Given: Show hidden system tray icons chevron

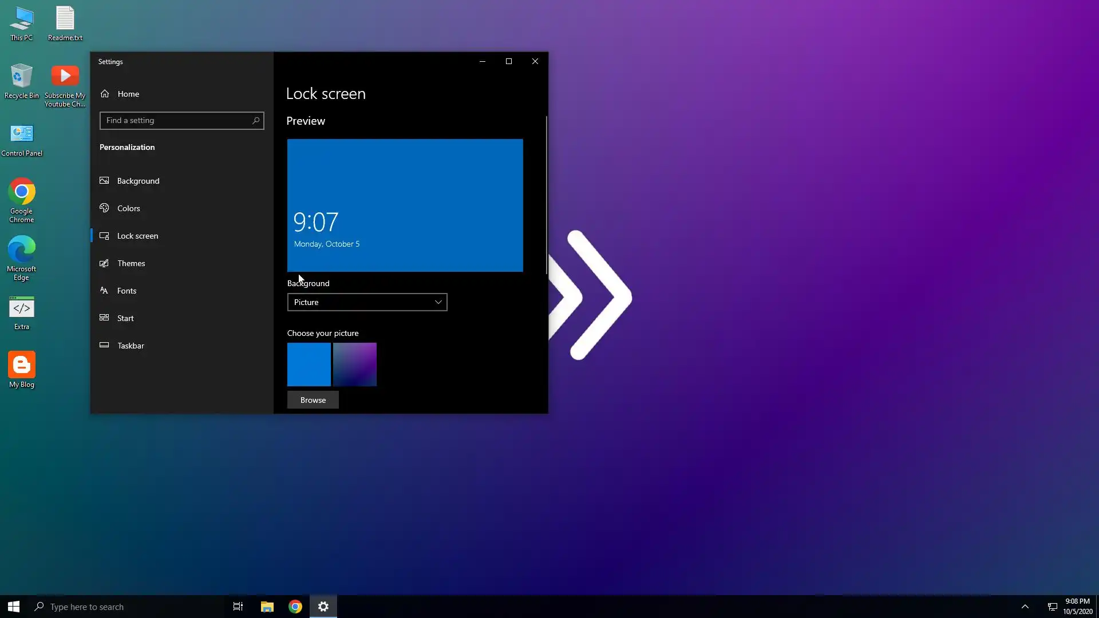Looking at the screenshot, I should [x=1025, y=607].
